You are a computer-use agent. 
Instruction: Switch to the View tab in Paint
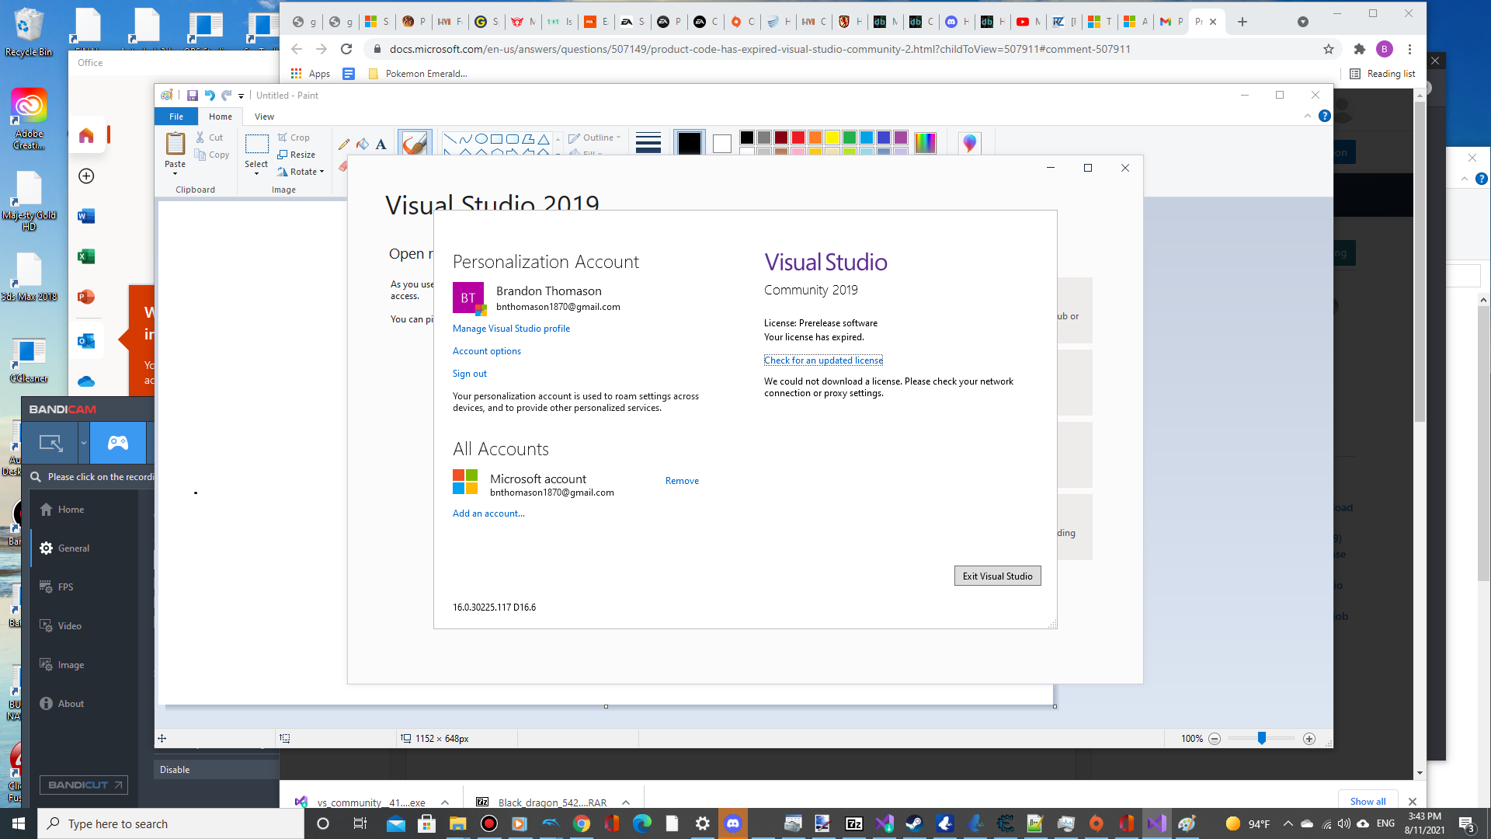click(264, 116)
